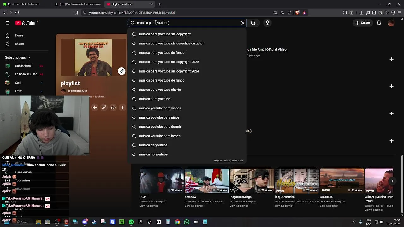The width and height of the screenshot is (404, 227).
Task: Open WhatsApp from the taskbar
Action: (x=187, y=222)
